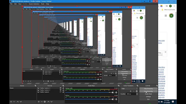186x104 pixels.
Task: Select the Scene item in the Scenes list
Action: click(23, 88)
